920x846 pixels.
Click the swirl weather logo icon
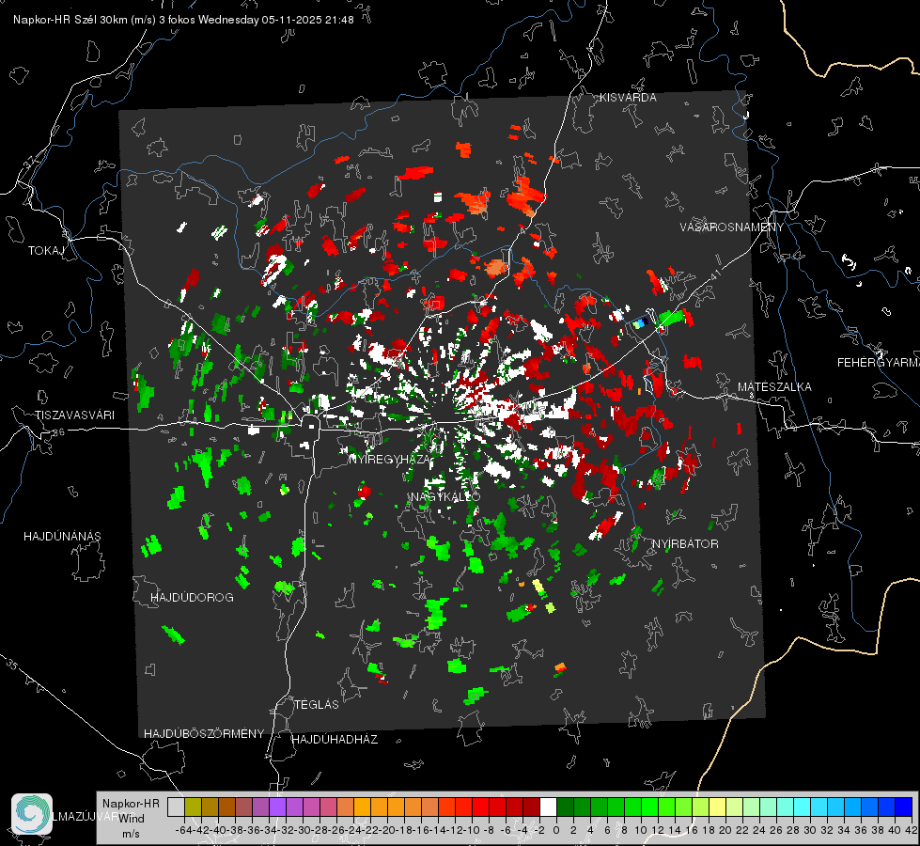[32, 814]
